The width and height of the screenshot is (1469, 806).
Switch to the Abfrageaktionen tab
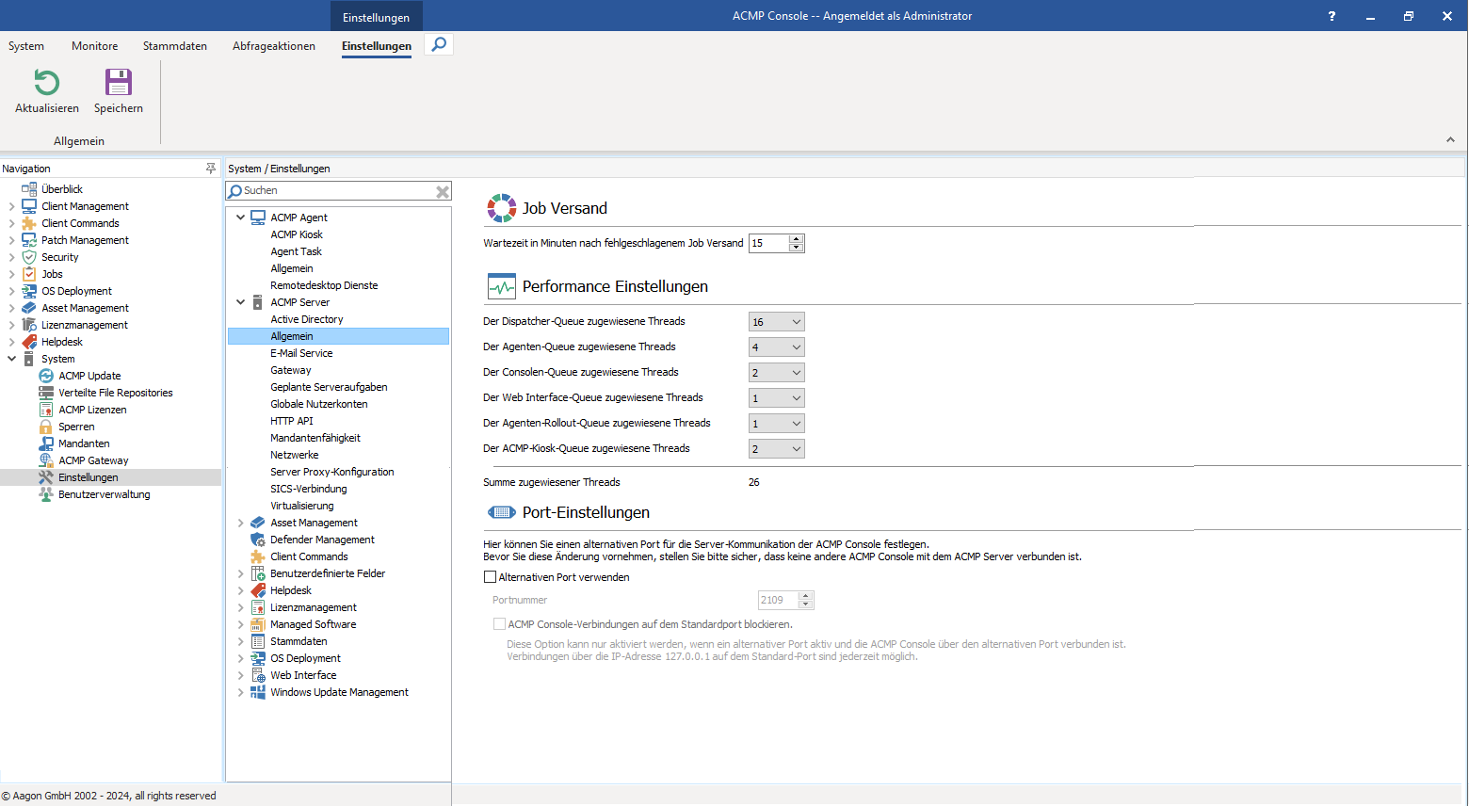pyautogui.click(x=273, y=45)
